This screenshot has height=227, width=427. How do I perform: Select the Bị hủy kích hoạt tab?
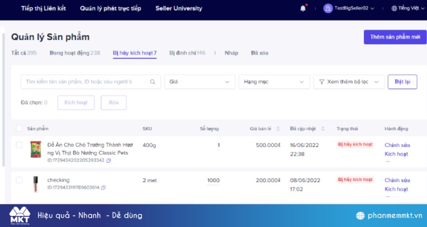135,53
